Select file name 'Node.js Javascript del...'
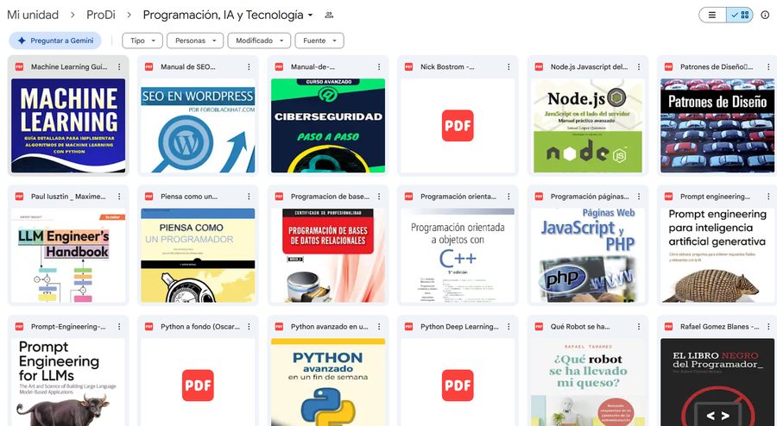777x426 pixels. click(x=589, y=66)
